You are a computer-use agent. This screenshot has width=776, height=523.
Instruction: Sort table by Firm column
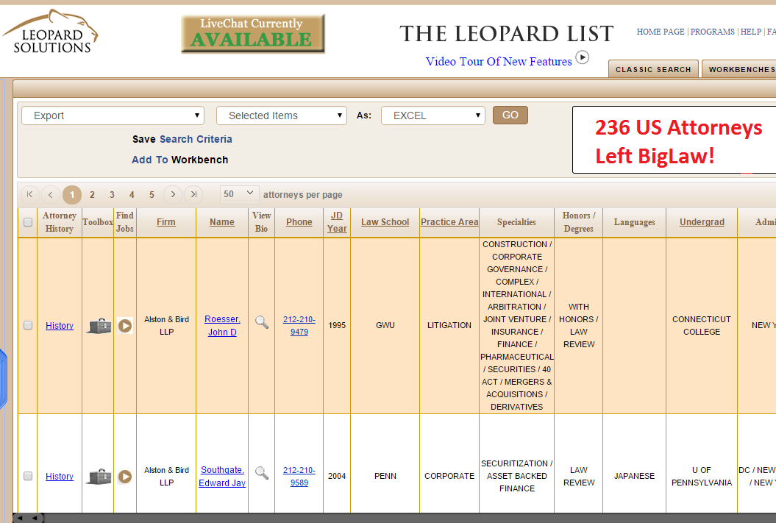[166, 222]
